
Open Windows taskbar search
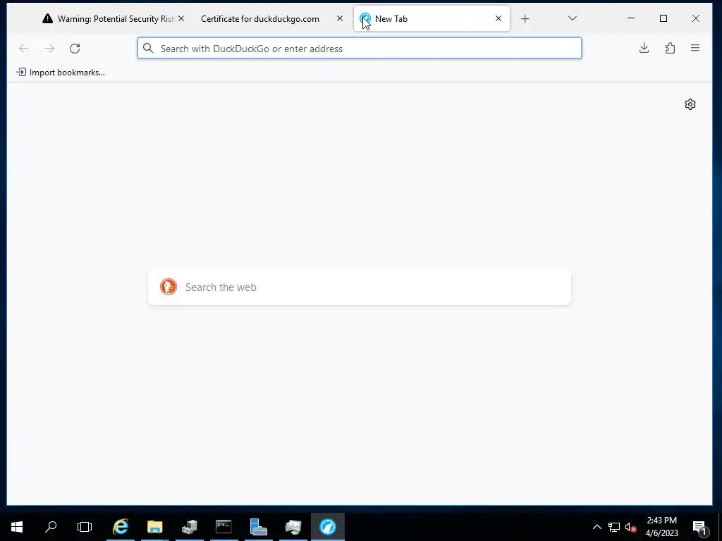tap(51, 526)
